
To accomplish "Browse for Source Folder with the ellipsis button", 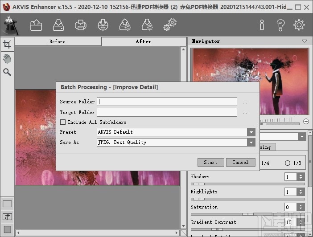I will [x=246, y=102].
